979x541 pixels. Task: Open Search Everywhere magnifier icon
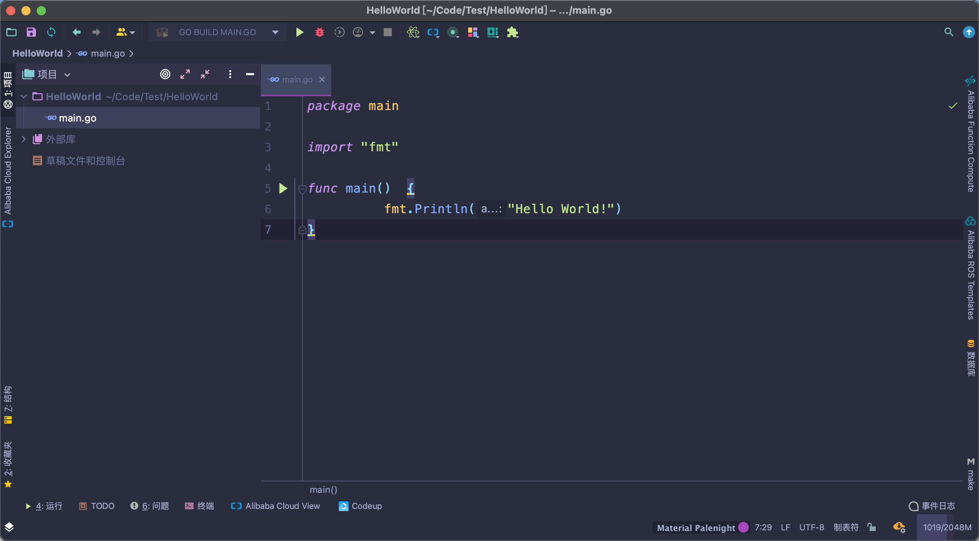coord(948,32)
